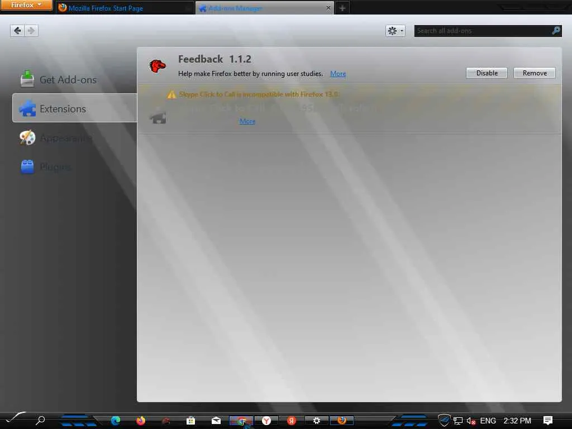Switch to Mozilla Firefox Start Page tab

pos(125,8)
